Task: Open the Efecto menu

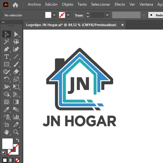Action: (120, 4)
